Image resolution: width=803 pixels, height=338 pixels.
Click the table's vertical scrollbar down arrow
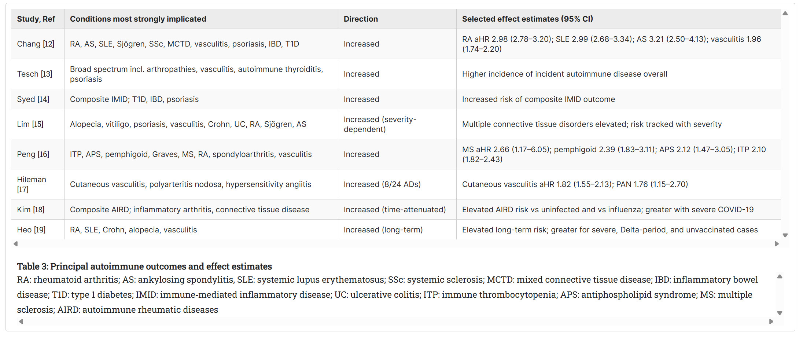click(785, 235)
